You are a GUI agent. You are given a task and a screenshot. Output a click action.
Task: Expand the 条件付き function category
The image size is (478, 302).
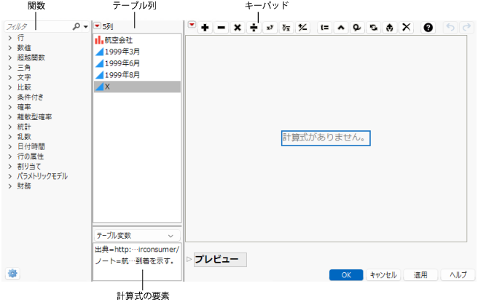coord(10,97)
